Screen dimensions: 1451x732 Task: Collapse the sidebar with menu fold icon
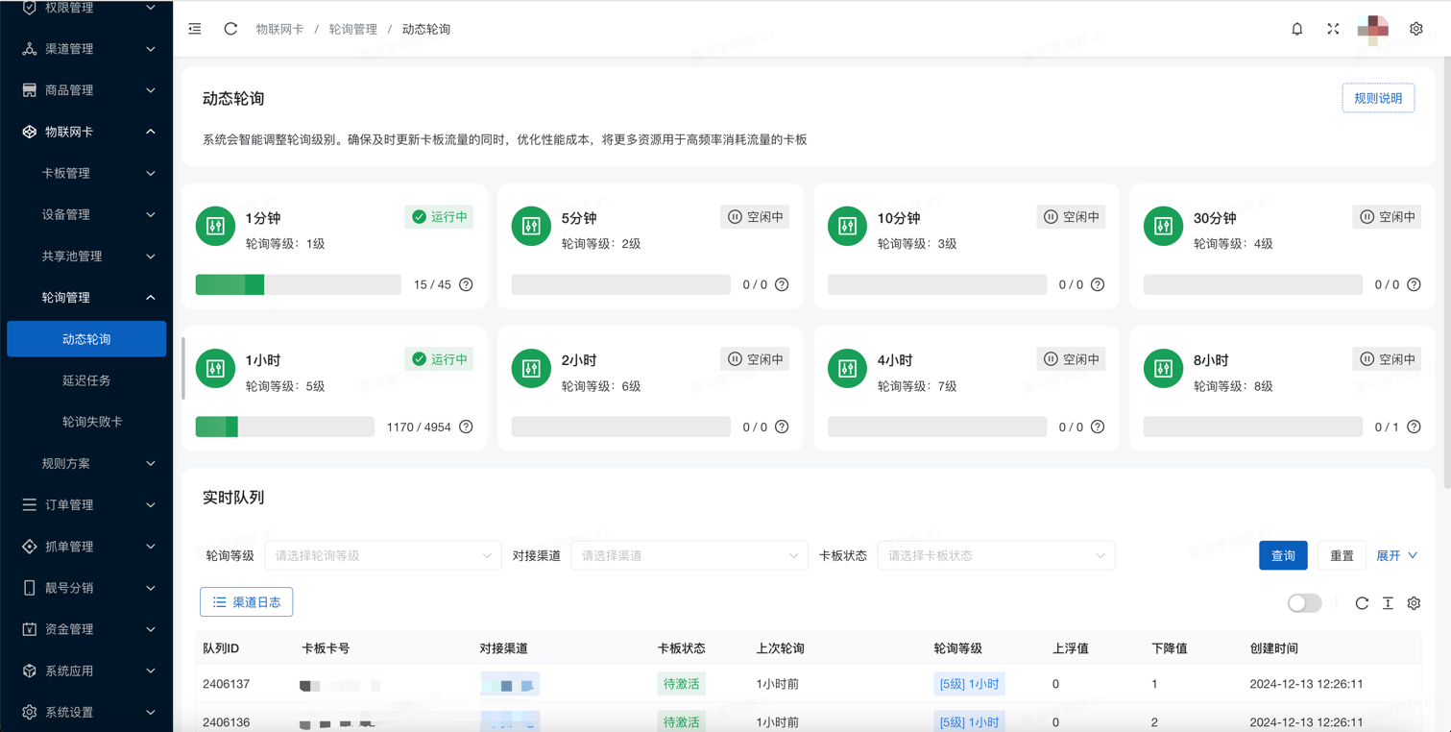point(195,29)
